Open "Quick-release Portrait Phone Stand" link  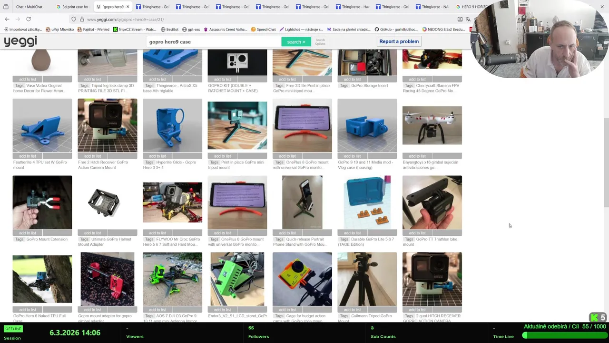pyautogui.click(x=299, y=242)
